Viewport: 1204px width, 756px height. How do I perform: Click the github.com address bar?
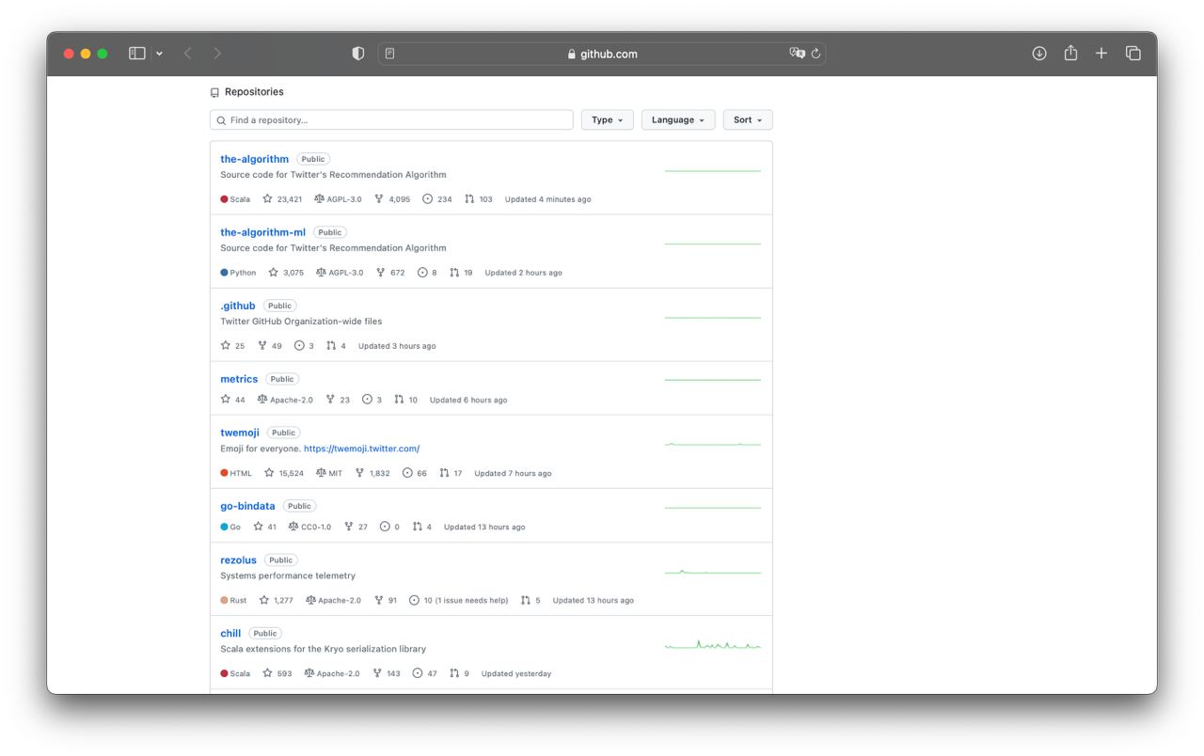602,54
